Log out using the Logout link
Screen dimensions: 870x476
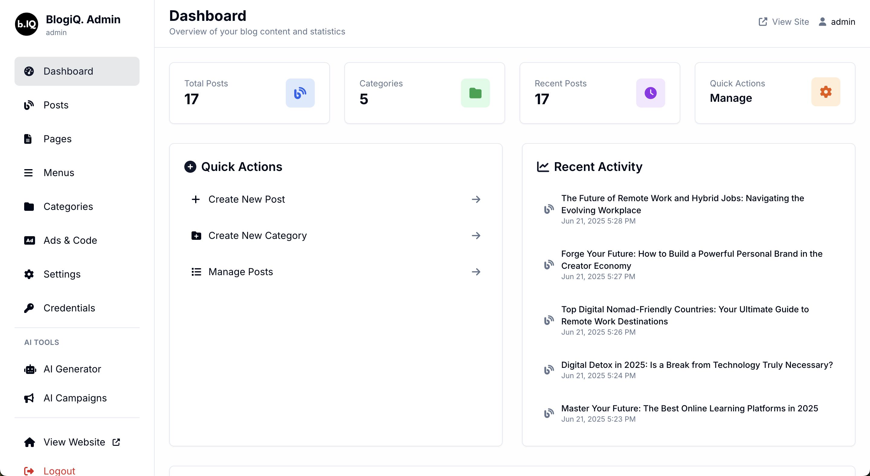click(x=59, y=471)
